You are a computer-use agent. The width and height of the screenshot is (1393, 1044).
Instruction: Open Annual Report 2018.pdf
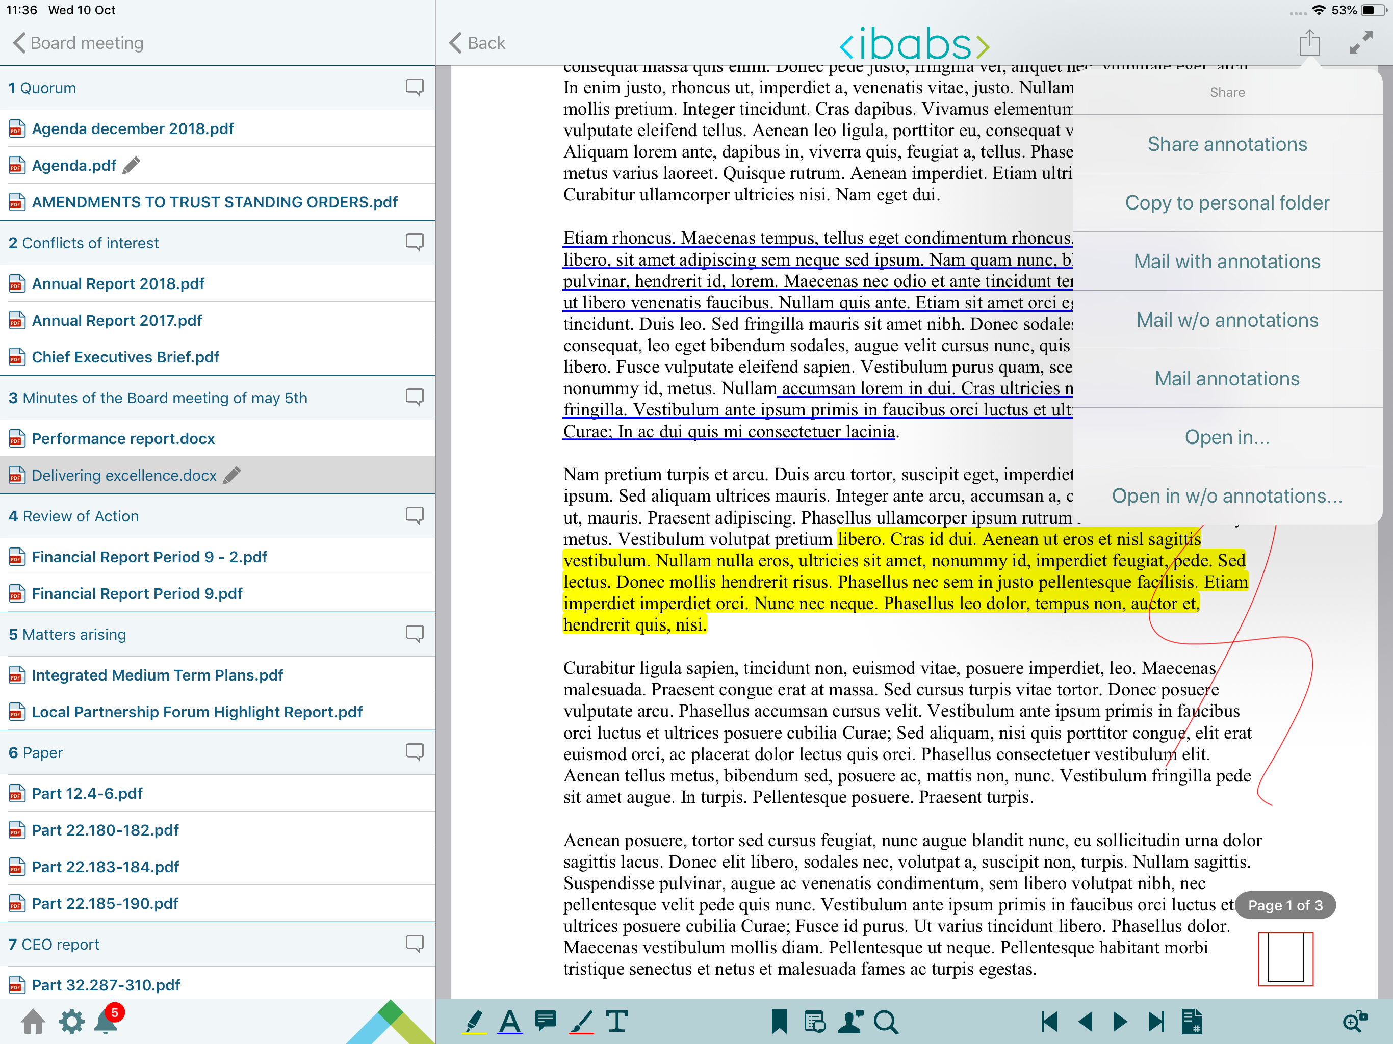point(118,283)
